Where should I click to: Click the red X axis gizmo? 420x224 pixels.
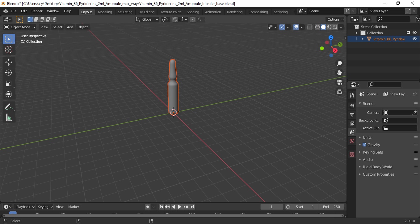click(x=335, y=50)
